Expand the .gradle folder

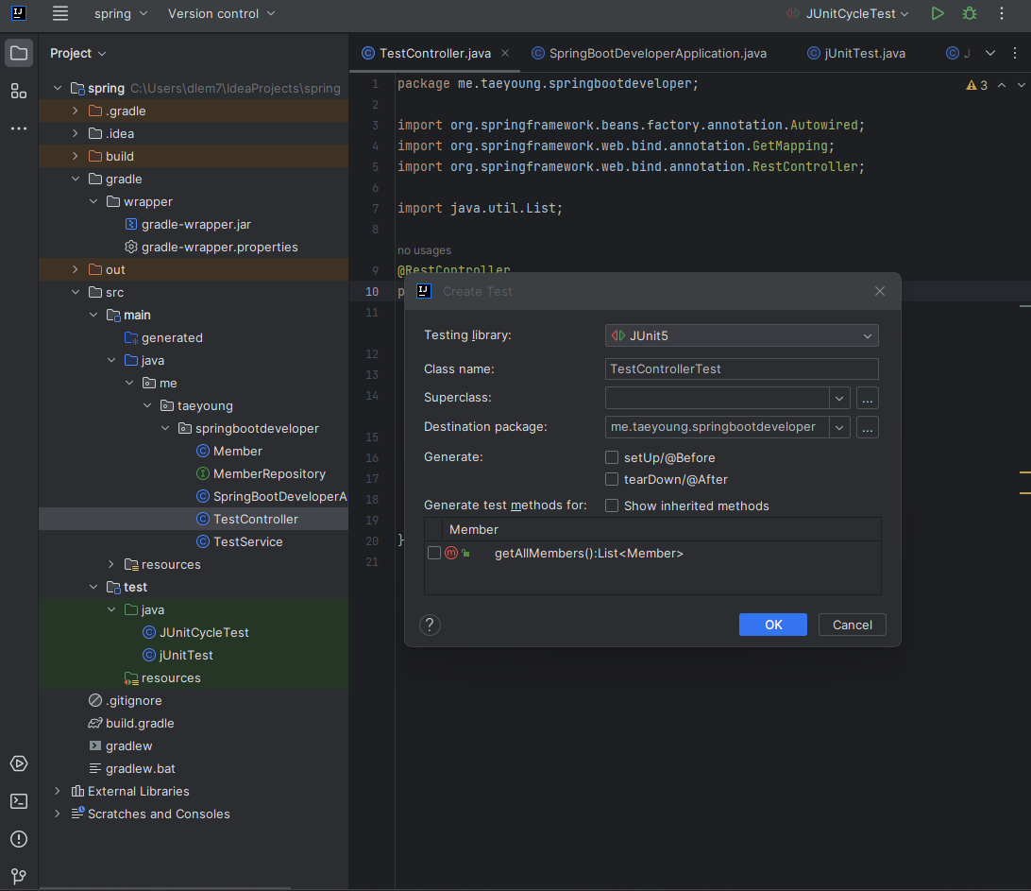point(75,111)
